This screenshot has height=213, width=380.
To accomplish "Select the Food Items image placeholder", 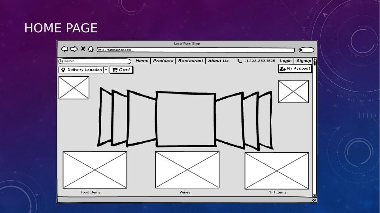I will [x=95, y=170].
